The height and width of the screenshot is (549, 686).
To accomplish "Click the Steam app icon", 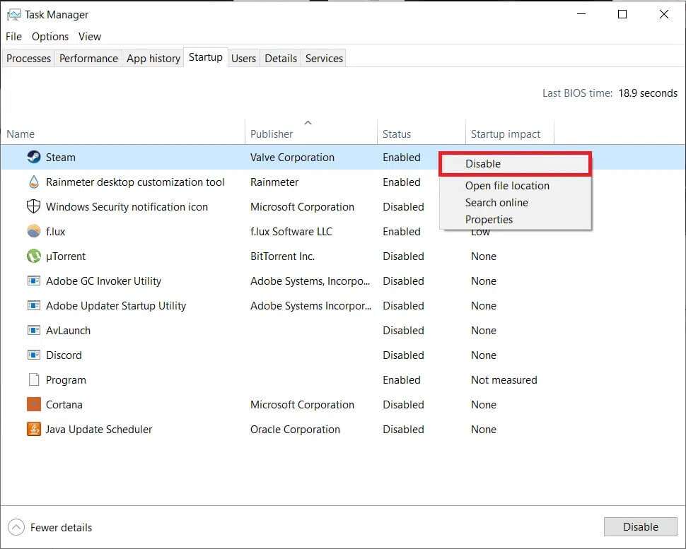I will 34,156.
